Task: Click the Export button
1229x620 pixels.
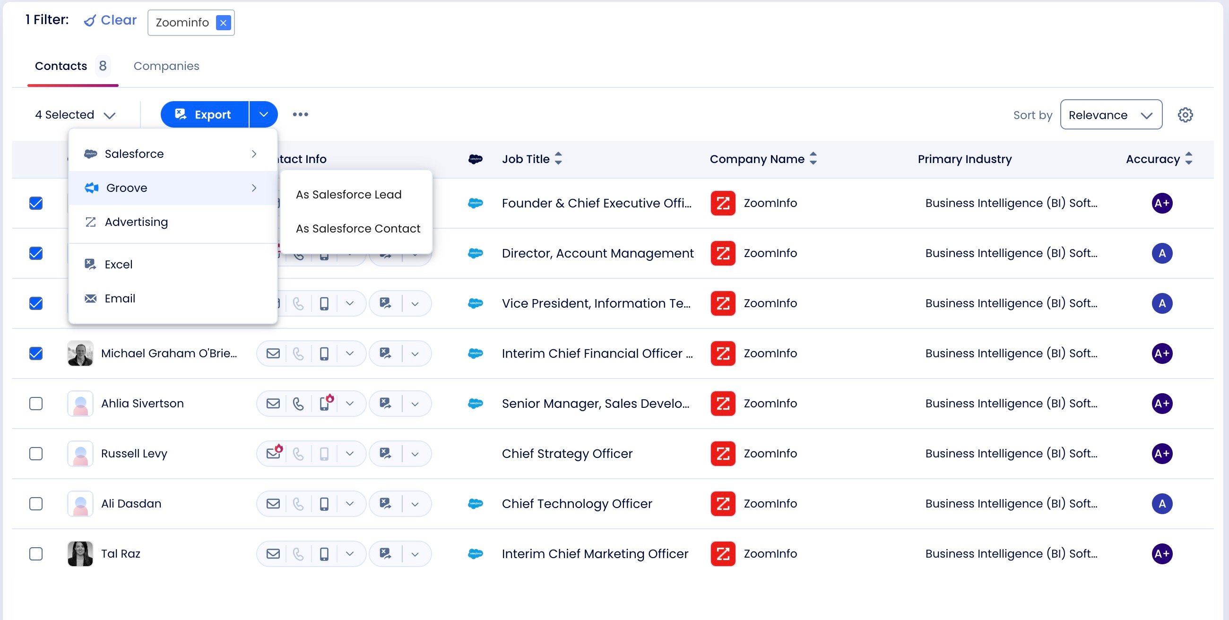Action: click(205, 114)
